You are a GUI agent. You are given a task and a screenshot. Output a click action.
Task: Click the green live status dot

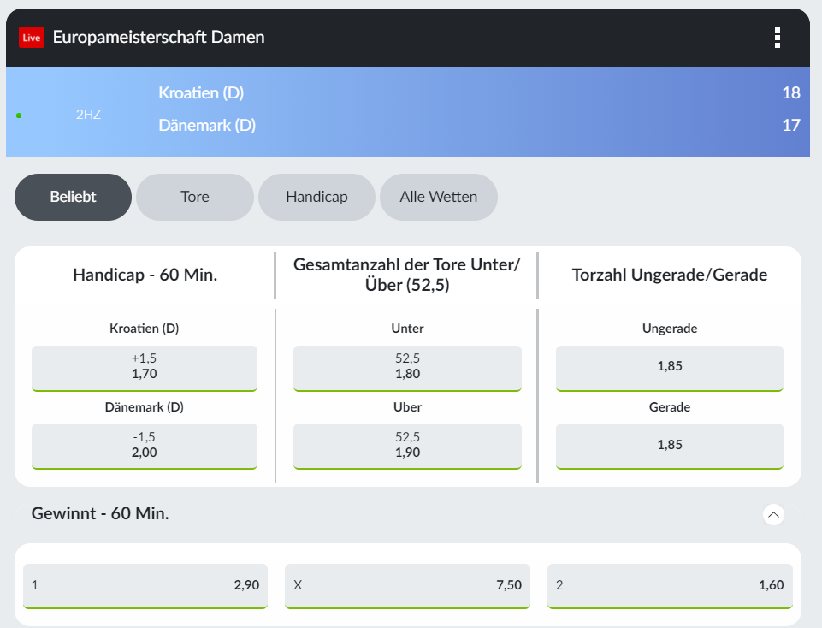point(19,116)
